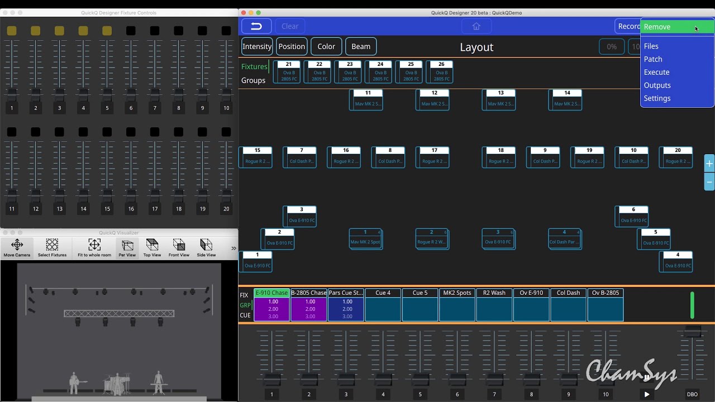This screenshot has height=402, width=715.
Task: Toggle flash square above fader 15 in Fixture Controls
Action: (x=107, y=132)
